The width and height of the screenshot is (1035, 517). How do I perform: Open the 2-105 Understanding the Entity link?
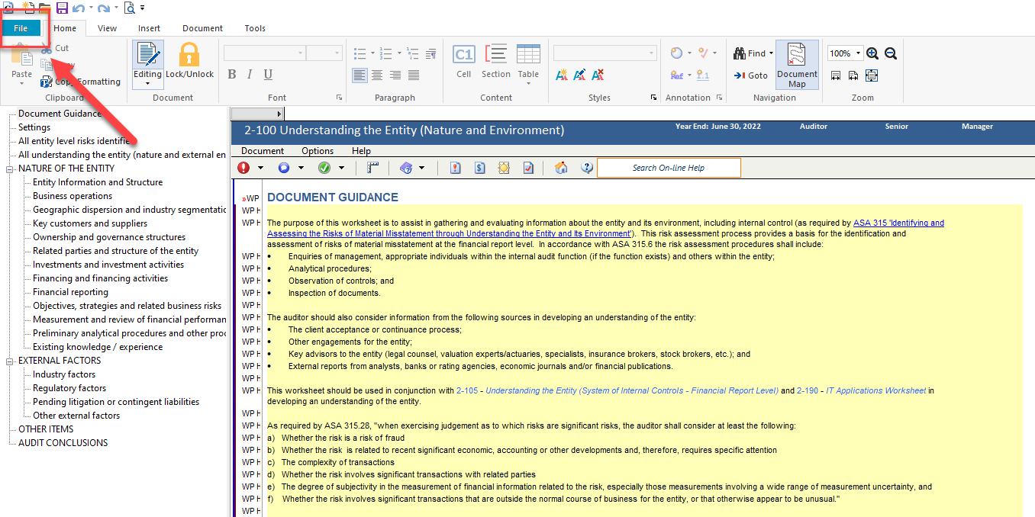[x=617, y=390]
